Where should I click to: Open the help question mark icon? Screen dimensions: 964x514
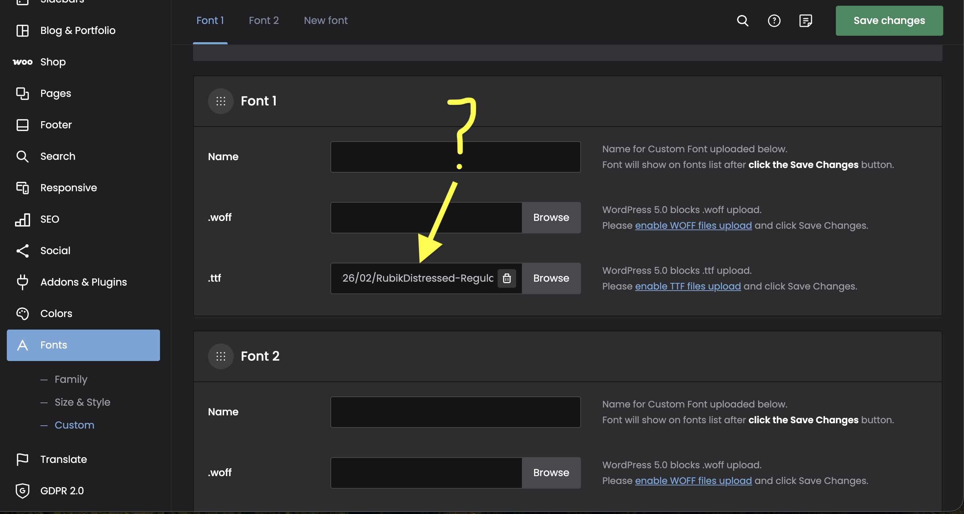[x=774, y=20]
